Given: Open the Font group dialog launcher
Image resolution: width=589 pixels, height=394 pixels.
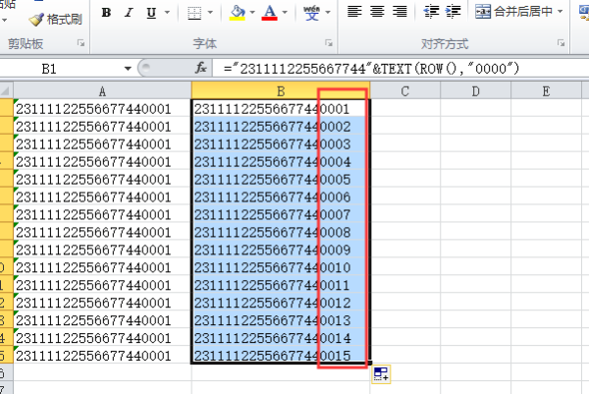Looking at the screenshot, I should (327, 44).
